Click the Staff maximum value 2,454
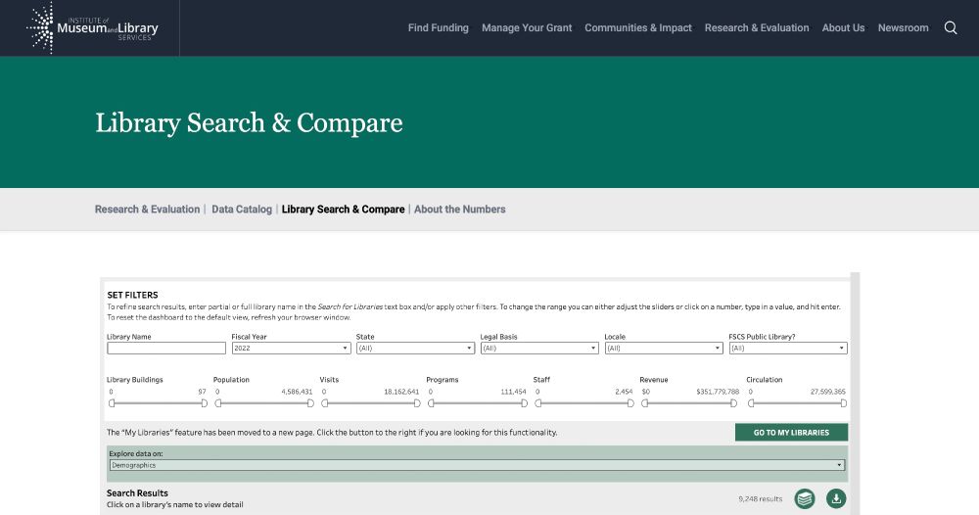 [x=624, y=392]
